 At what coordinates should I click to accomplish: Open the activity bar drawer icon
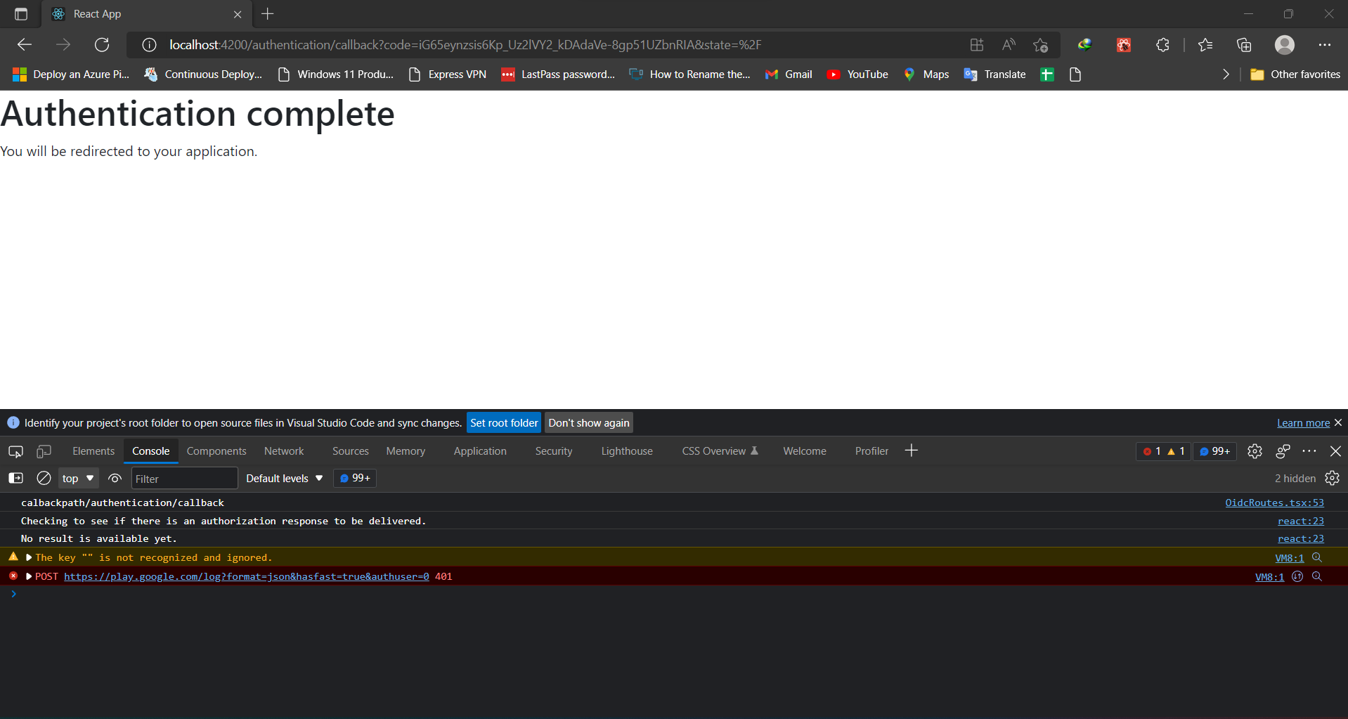coord(15,478)
